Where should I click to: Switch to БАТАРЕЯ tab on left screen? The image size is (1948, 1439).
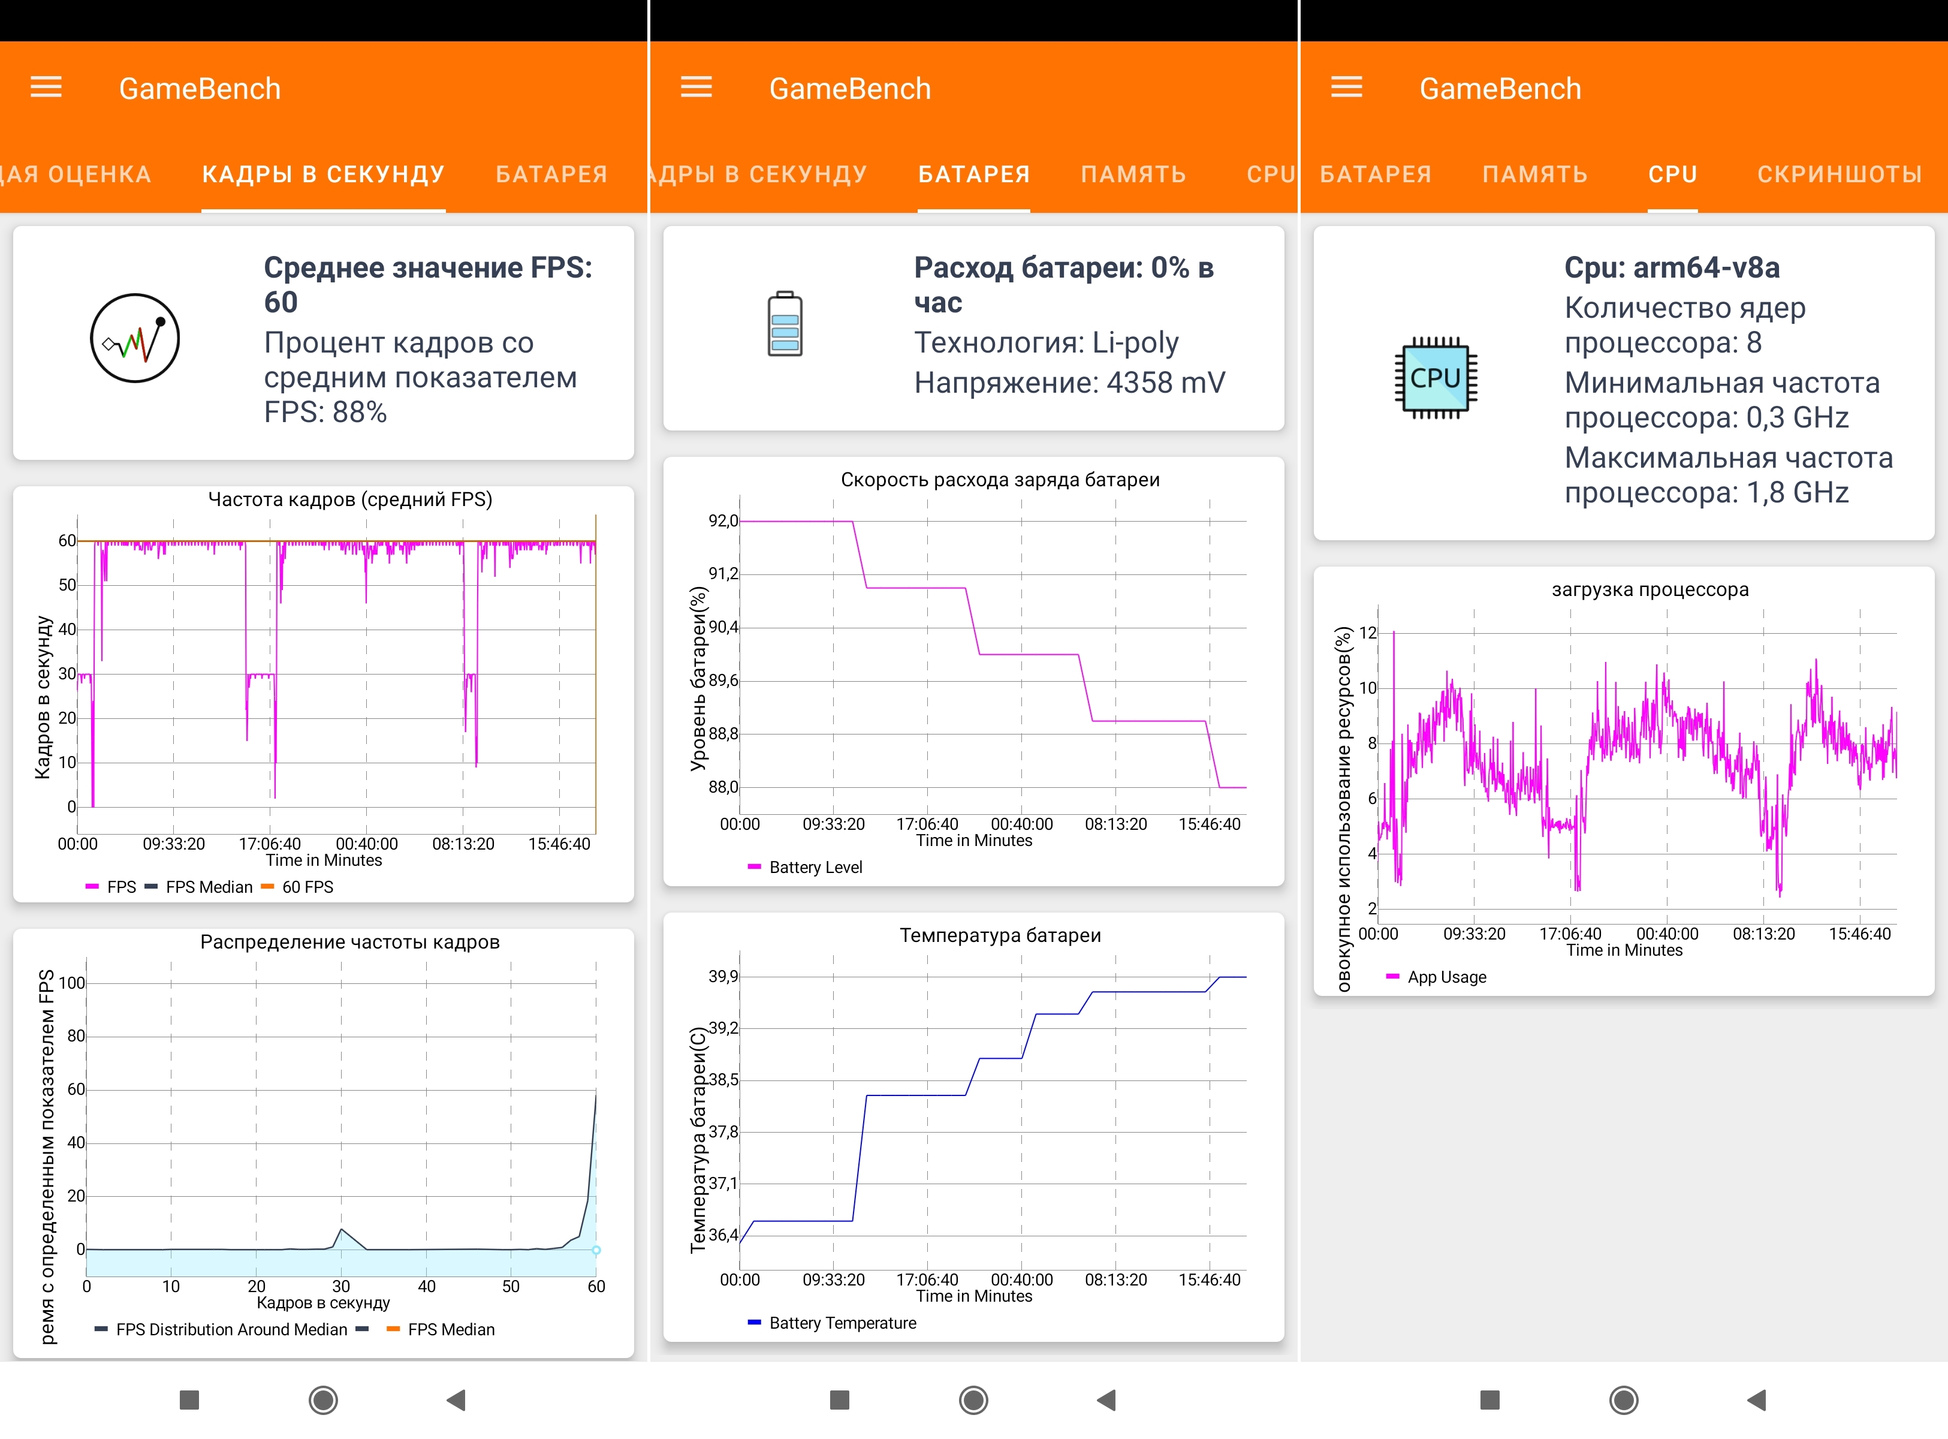[551, 174]
